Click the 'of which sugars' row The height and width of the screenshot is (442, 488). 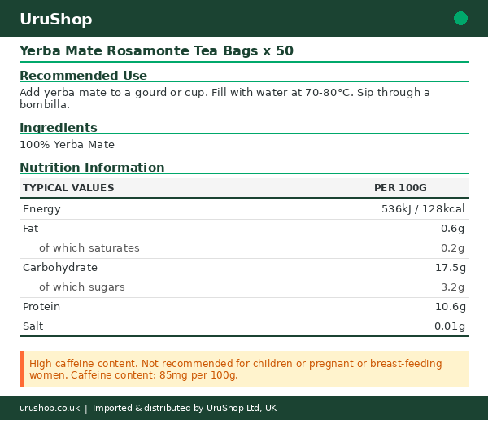(244, 287)
